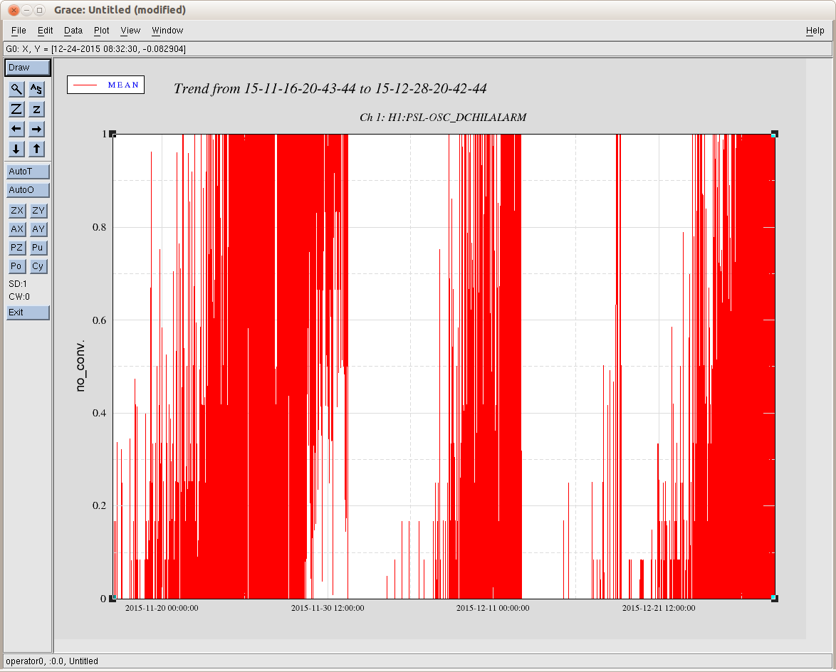Click the Cy button
Viewport: 836px width, 672px height.
pyautogui.click(x=38, y=266)
